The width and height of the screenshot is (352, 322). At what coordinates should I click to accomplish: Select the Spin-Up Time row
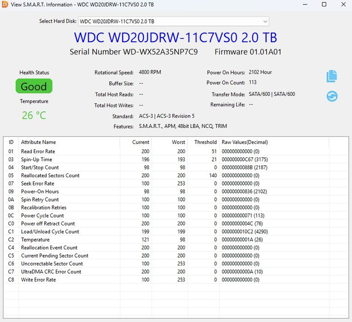click(x=176, y=160)
